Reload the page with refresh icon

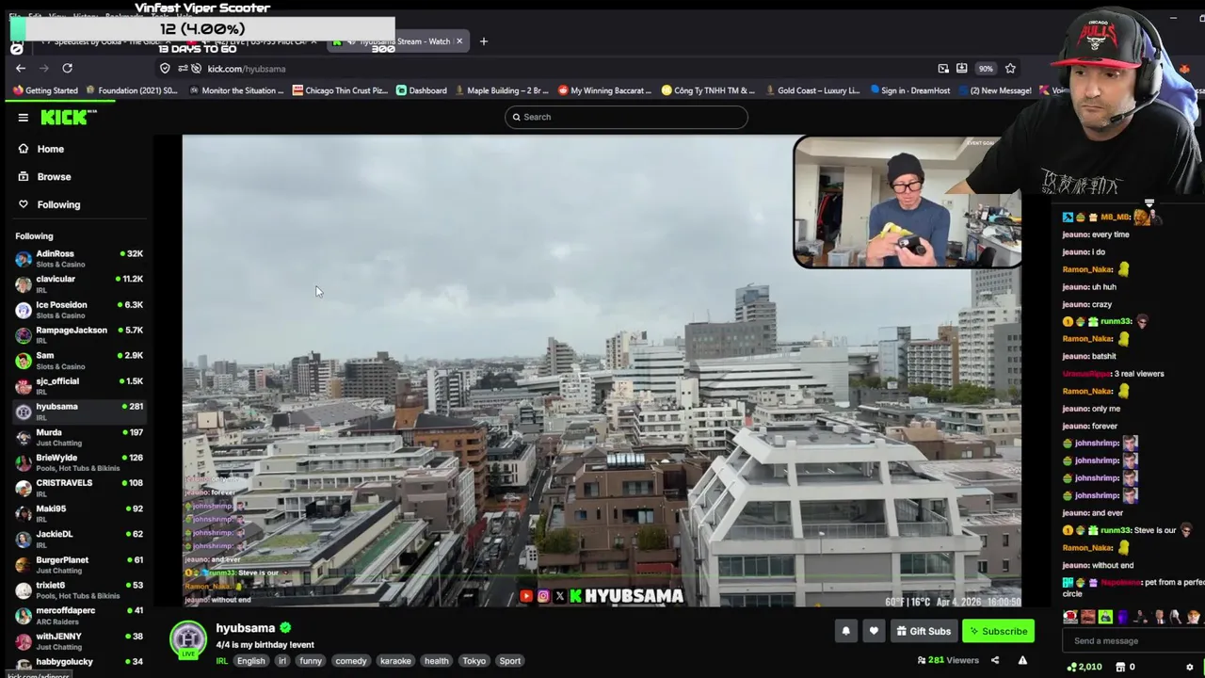pos(67,68)
